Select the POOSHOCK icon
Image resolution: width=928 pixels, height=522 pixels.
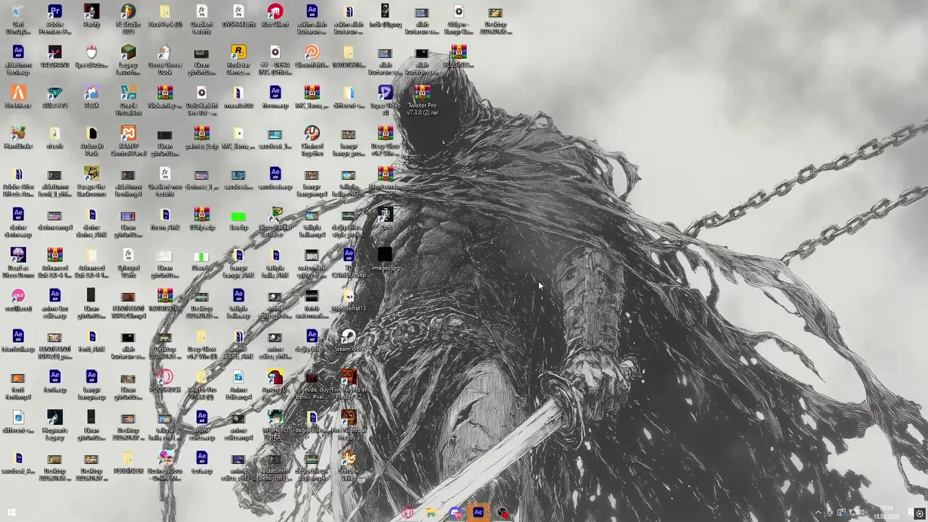[165, 381]
